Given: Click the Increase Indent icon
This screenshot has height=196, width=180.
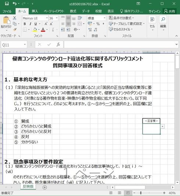Looking at the screenshot, I should [x=68, y=30].
